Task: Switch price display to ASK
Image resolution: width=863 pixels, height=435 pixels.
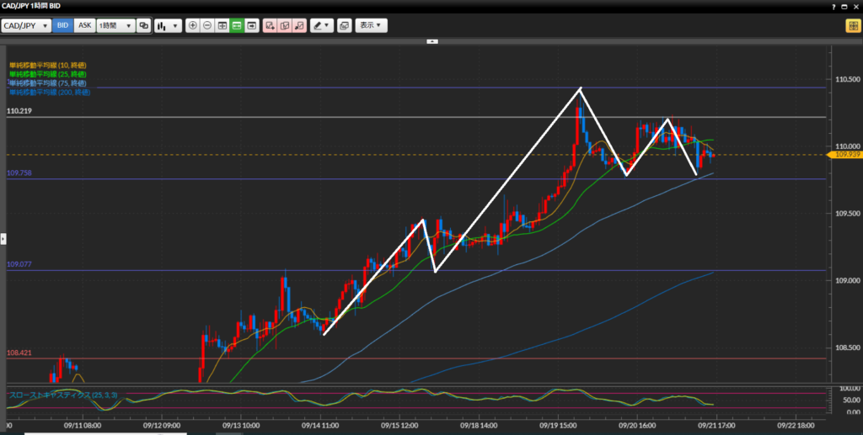Action: [84, 25]
